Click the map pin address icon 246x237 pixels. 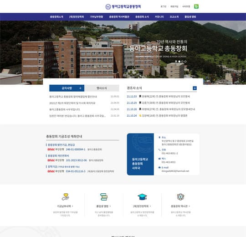pyautogui.click(x=159, y=137)
